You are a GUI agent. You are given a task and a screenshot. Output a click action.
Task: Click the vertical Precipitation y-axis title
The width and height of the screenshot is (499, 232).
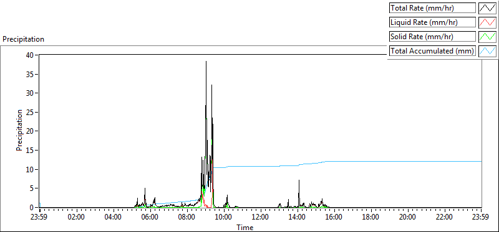coord(19,131)
